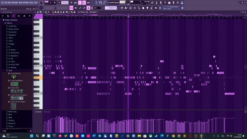Select the zoom magnifier tool in piano roll
The height and width of the screenshot is (139, 247).
(72, 12)
